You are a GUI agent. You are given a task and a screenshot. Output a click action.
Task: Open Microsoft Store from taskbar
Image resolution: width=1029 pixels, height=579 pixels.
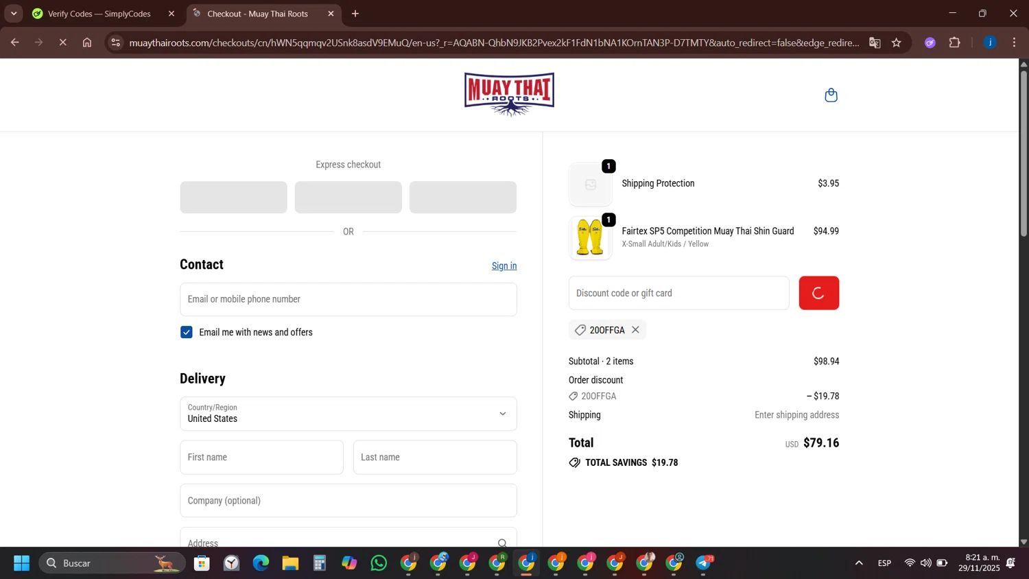pos(202,563)
